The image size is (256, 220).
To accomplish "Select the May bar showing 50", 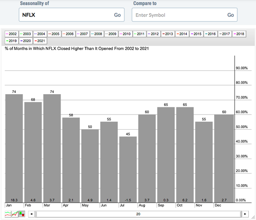I will click(90, 166).
